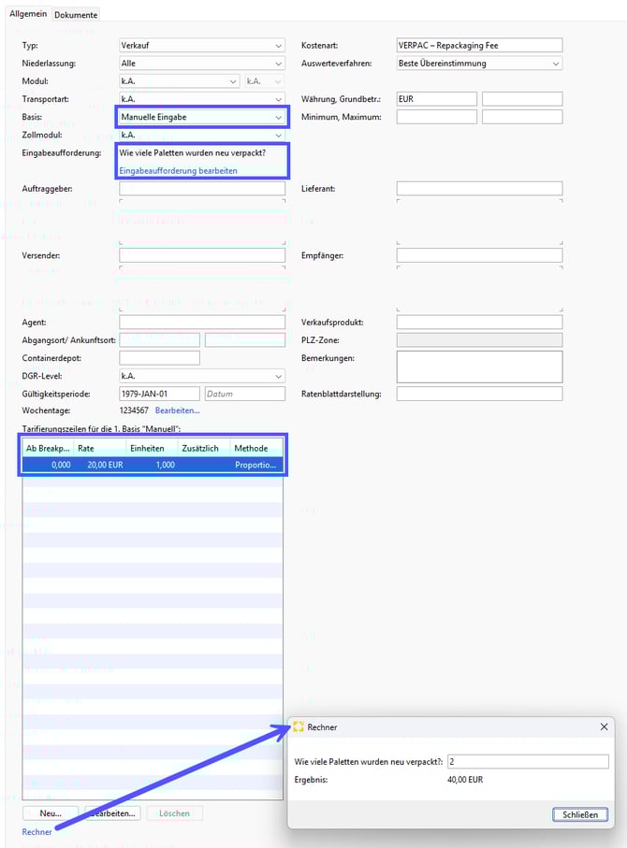Open the Rechner link at bottom
The width and height of the screenshot is (627, 848).
(37, 832)
